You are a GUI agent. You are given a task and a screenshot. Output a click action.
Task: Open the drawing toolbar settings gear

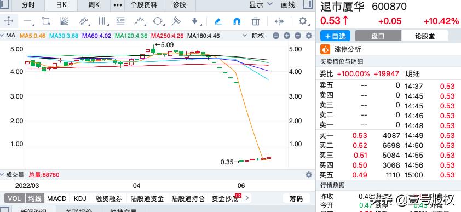click(303, 21)
